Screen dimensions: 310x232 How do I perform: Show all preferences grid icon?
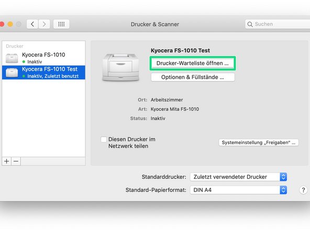coord(61,24)
